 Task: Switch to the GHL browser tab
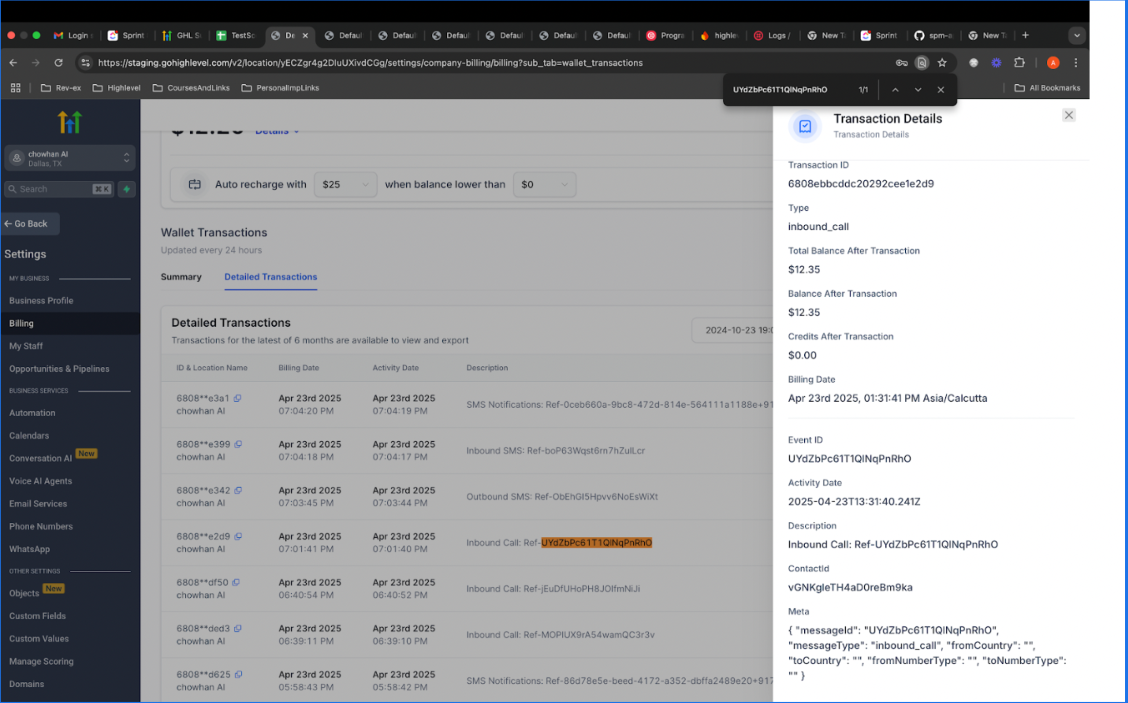[x=182, y=35]
